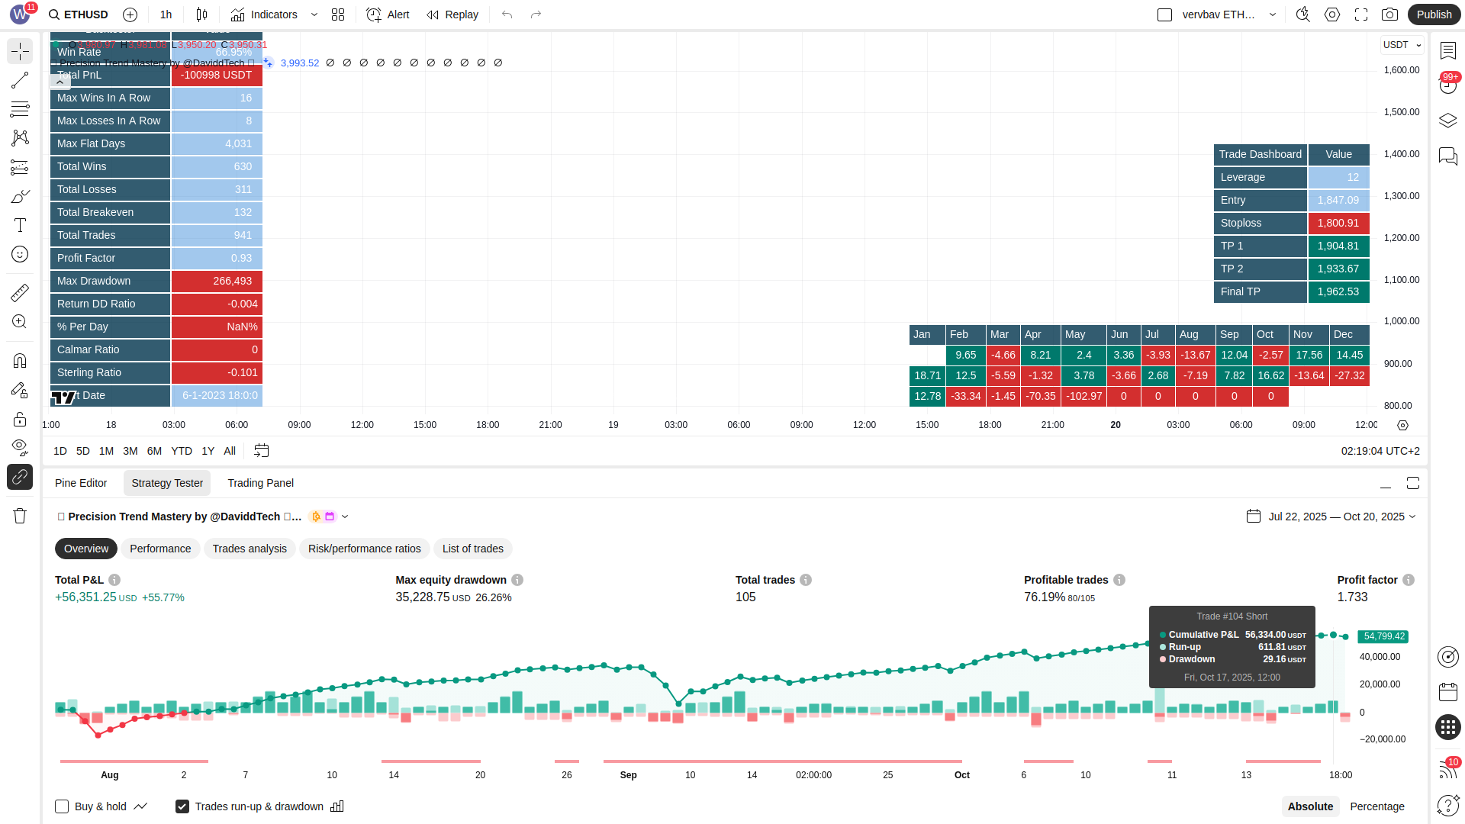Viewport: 1465px width, 824px height.
Task: Switch to the Pine Editor tab
Action: click(x=81, y=483)
